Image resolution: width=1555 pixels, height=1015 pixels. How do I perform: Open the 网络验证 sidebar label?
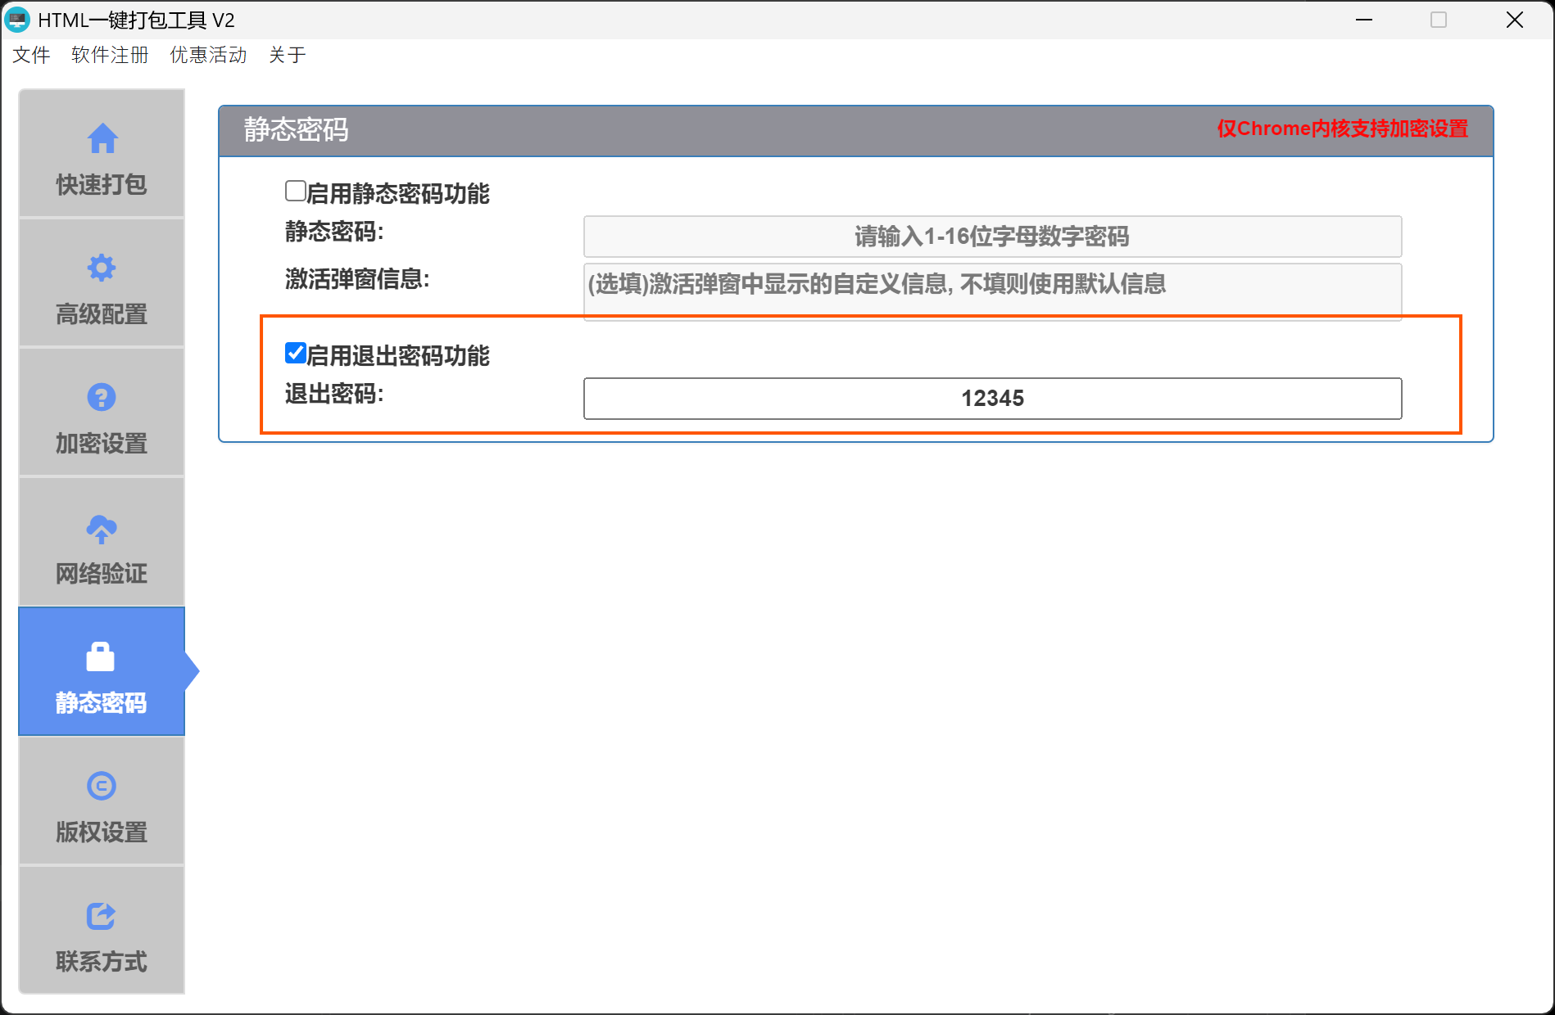click(x=102, y=573)
